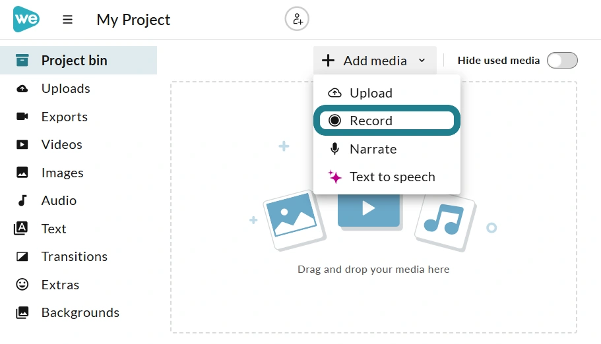Click the image illustration in drop zone
The width and height of the screenshot is (601, 344).
click(x=294, y=220)
